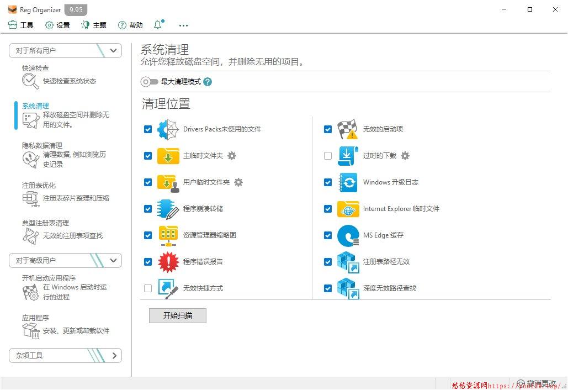The height and width of the screenshot is (390, 568).
Task: Click the 隐私数据清理 sidebar icon
Action: click(31, 160)
